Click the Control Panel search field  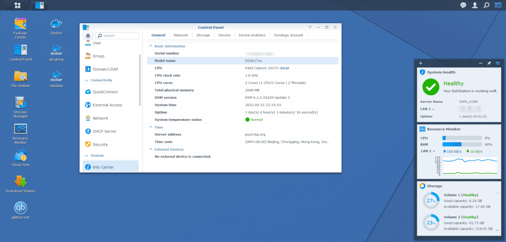tap(117, 36)
